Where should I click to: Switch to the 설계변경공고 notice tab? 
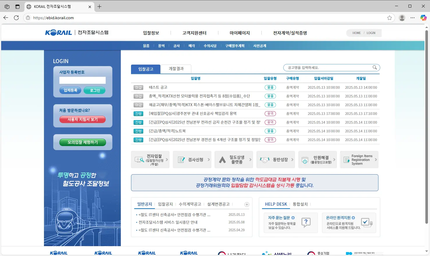pyautogui.click(x=218, y=204)
